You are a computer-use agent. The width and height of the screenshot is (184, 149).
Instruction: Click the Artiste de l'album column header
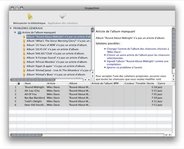(102, 84)
